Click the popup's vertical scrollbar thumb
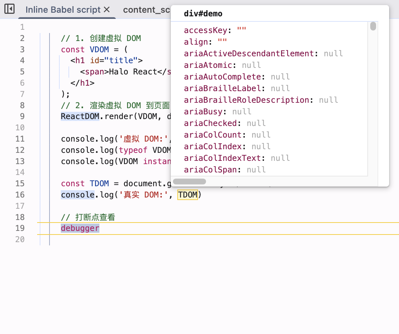399x334 pixels. (373, 27)
